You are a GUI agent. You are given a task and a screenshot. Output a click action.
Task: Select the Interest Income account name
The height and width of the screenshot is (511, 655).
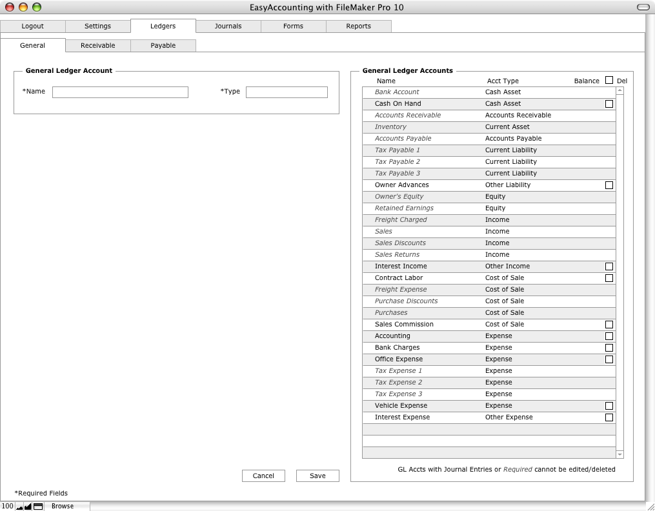tap(401, 266)
